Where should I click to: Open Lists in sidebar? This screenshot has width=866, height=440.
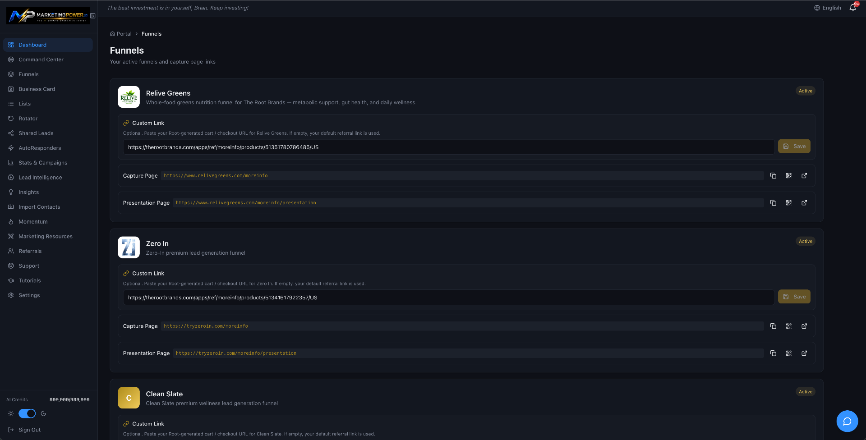click(48, 104)
